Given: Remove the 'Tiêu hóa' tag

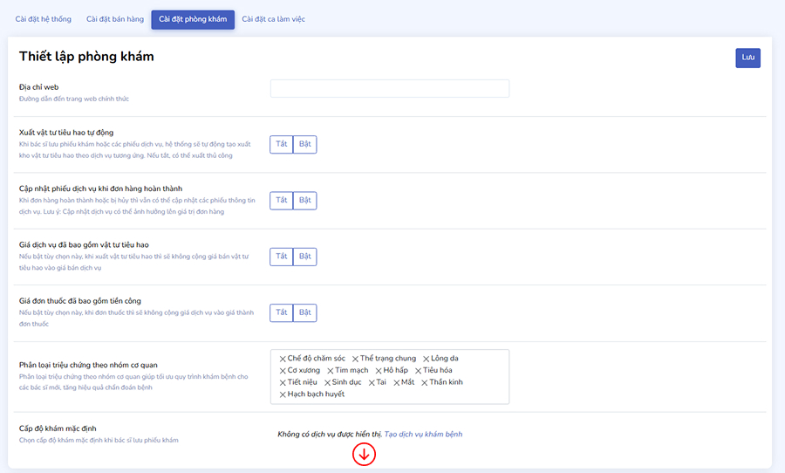Looking at the screenshot, I should [x=417, y=371].
